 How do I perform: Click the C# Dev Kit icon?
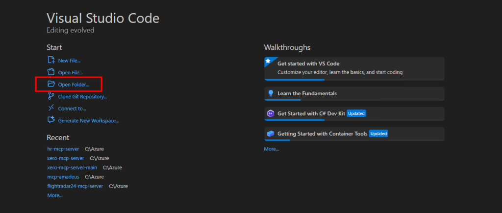(x=271, y=113)
